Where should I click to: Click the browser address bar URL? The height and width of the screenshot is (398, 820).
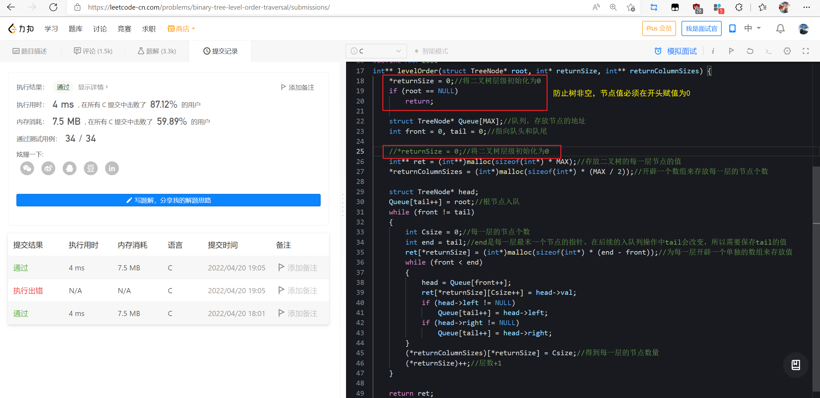(209, 7)
